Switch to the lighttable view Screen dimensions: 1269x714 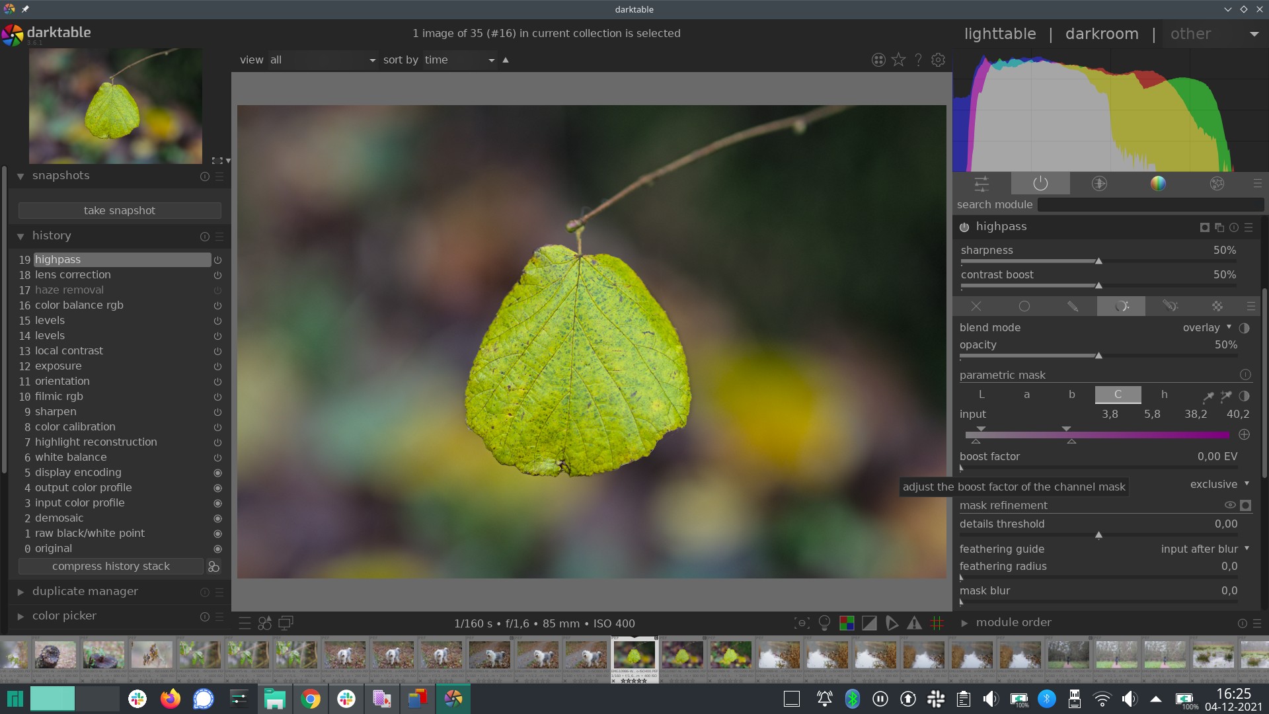999,34
